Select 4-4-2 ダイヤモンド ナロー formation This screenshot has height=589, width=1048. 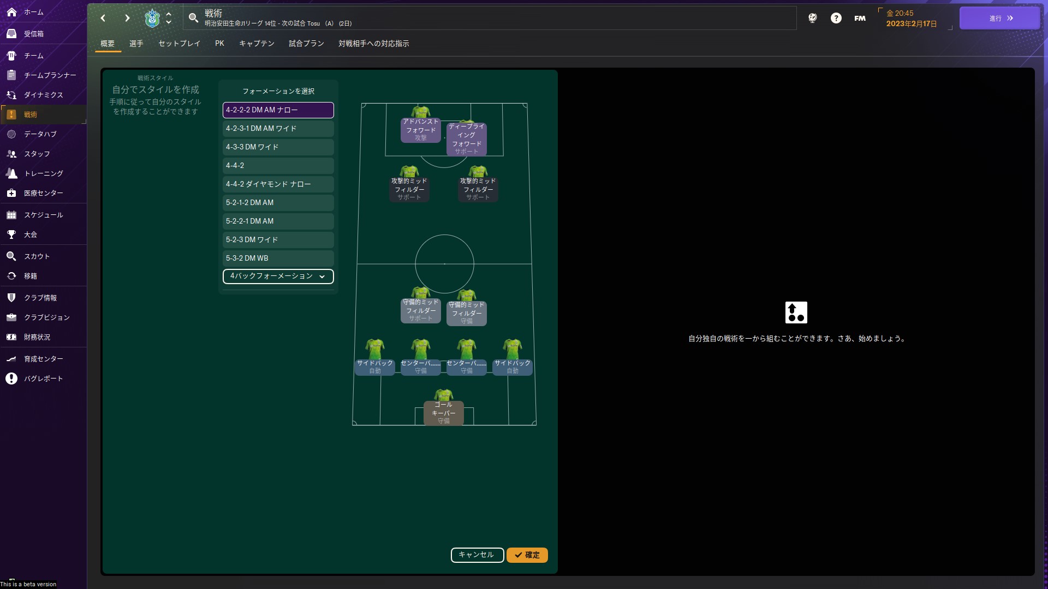pos(278,184)
